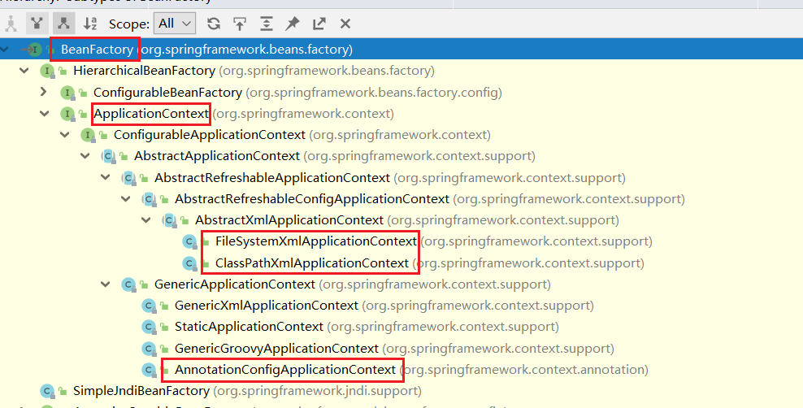
Task: Close the hierarchy with the X icon
Action: point(345,24)
